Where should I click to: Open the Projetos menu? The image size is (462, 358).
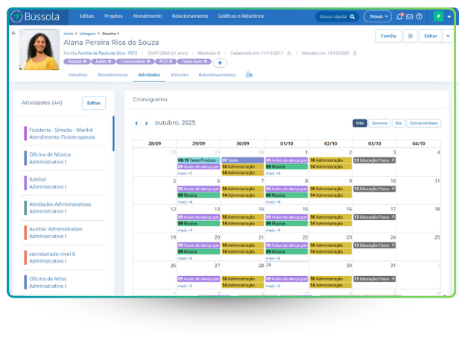point(113,16)
